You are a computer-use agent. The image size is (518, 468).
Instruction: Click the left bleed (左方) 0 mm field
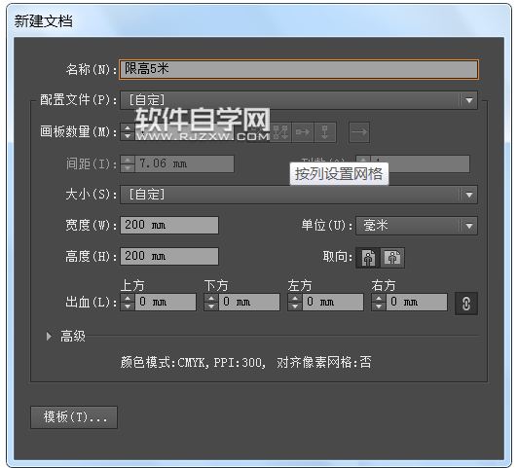(x=333, y=302)
